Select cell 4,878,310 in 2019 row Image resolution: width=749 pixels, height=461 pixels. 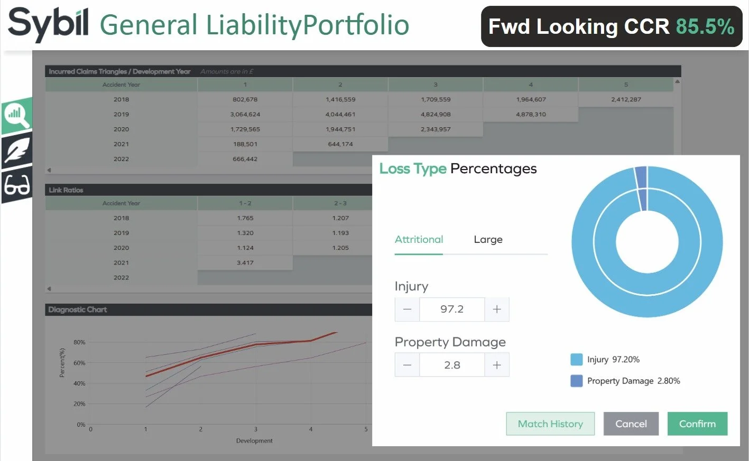pos(531,114)
